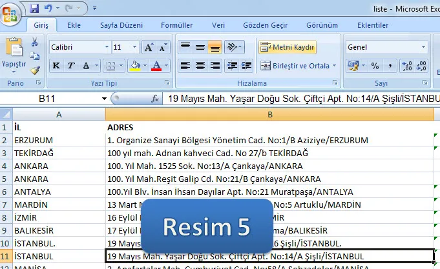This screenshot has height=269, width=440.
Task: Open the Genel number format dropdown
Action: [423, 47]
